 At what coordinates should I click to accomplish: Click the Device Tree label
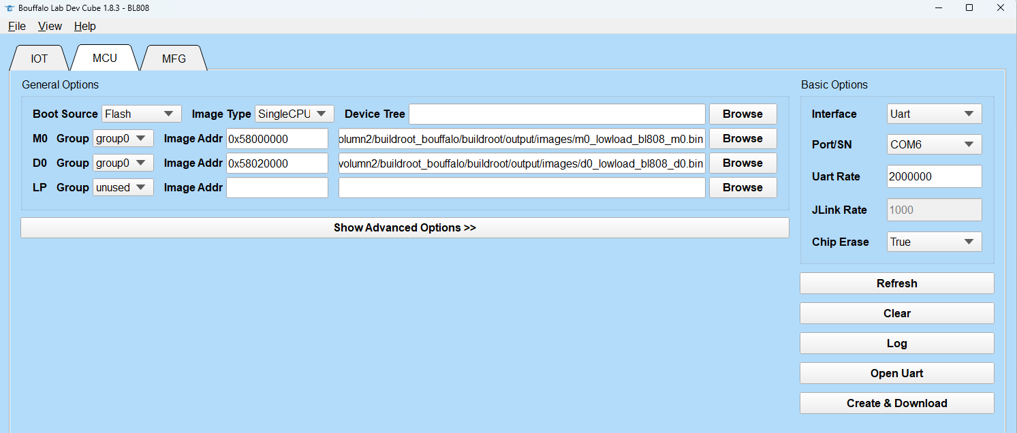pos(375,114)
